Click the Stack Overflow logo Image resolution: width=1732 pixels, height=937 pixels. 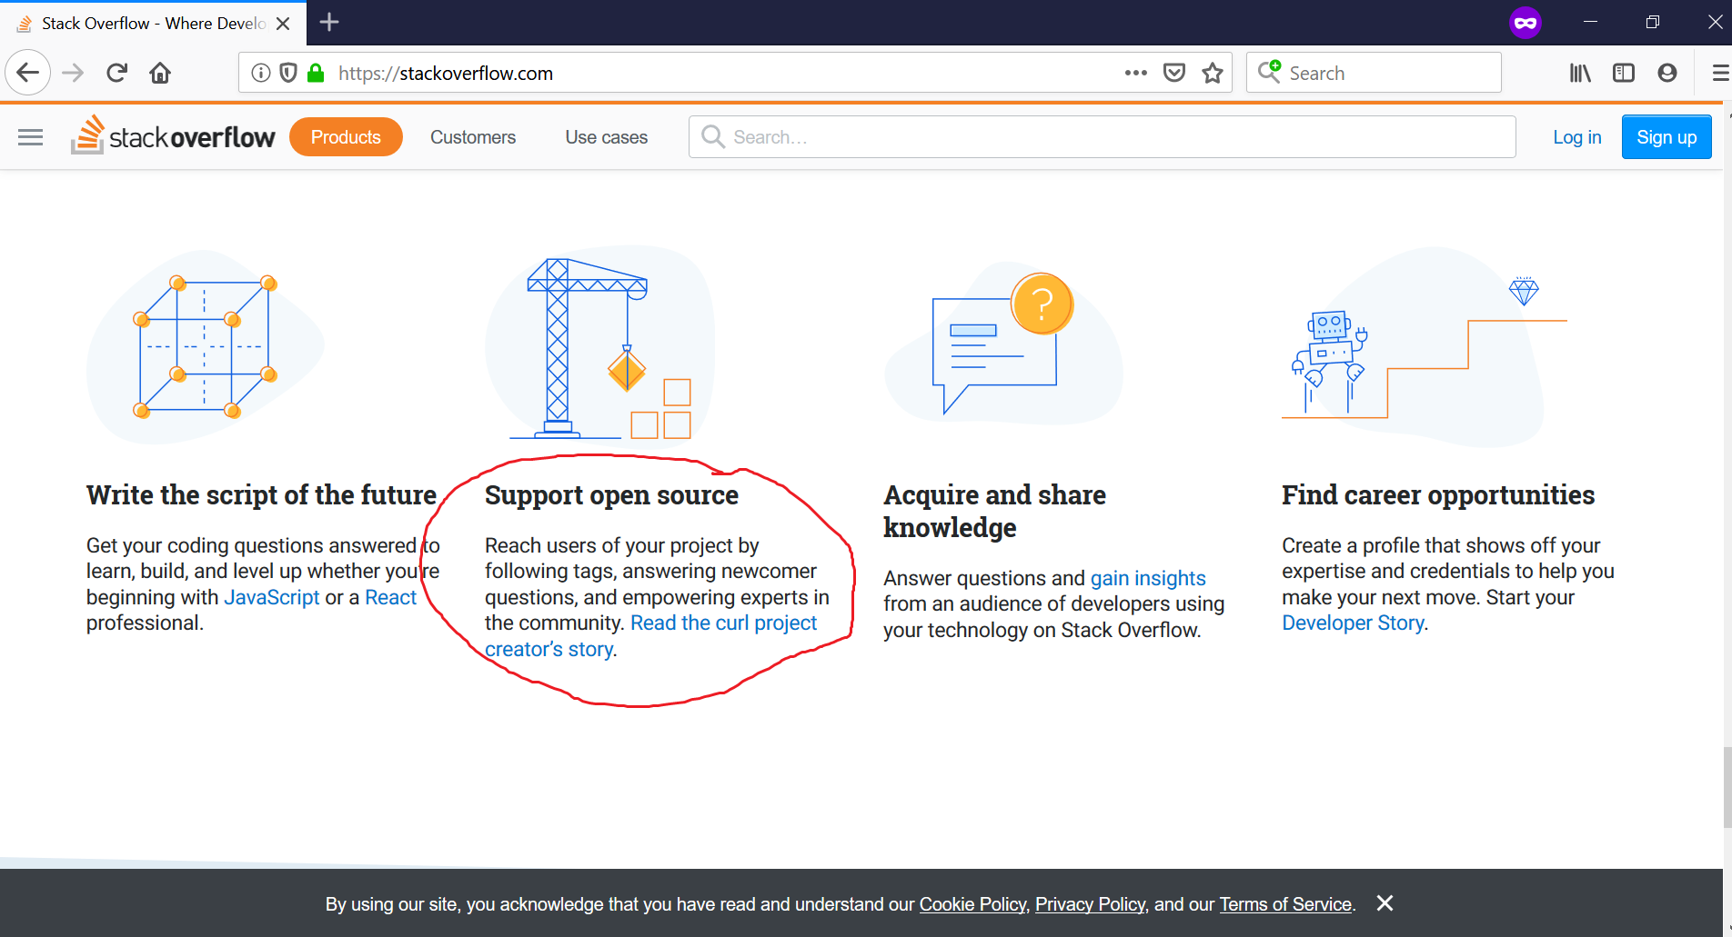click(173, 136)
